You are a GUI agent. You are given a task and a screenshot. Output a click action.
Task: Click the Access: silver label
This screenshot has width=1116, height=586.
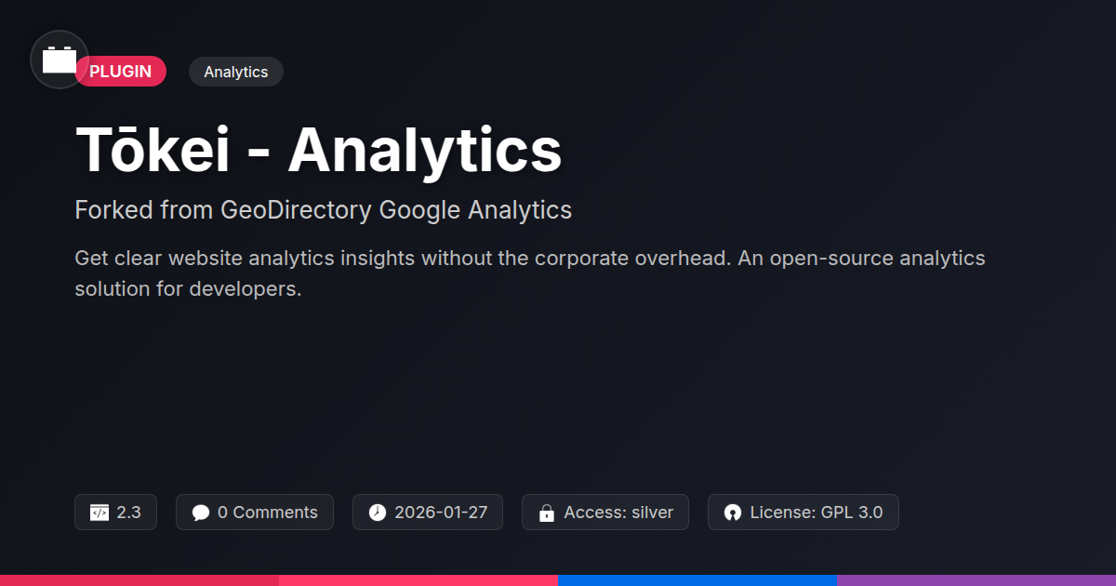tap(618, 513)
